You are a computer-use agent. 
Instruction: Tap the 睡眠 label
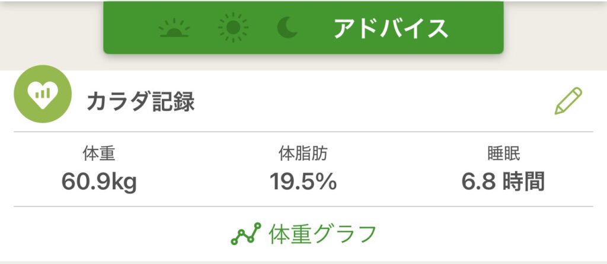coord(503,154)
